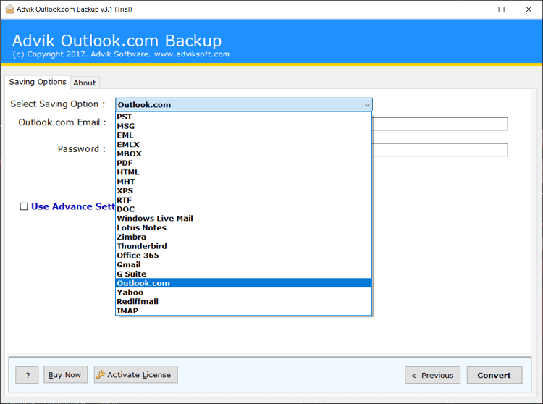Select Gmail as destination
The width and height of the screenshot is (543, 404).
coord(243,264)
